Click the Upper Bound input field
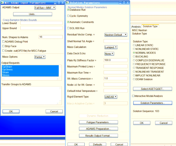The width and height of the screenshot is (176, 146). click(41, 28)
